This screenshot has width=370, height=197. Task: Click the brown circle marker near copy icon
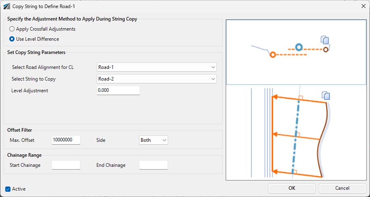326,50
